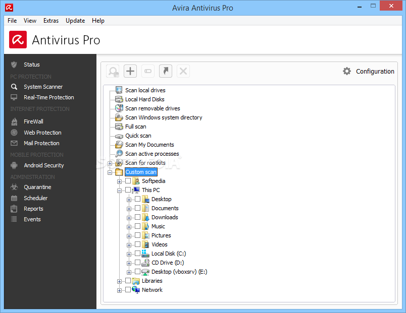Expand the CD Drive (D:) node
406x313 pixels.
pos(129,264)
